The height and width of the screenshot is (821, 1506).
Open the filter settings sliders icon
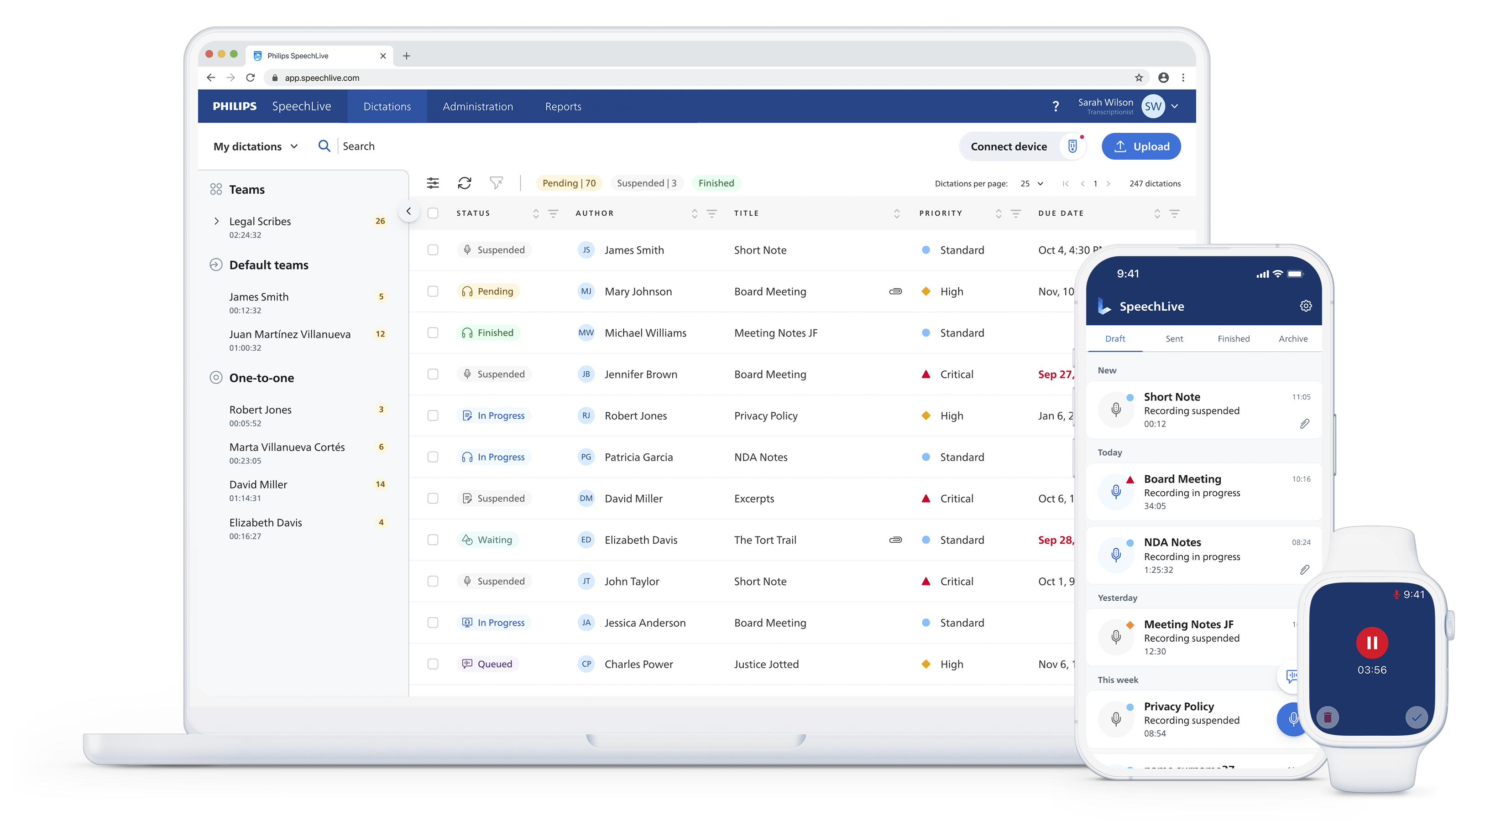[433, 183]
